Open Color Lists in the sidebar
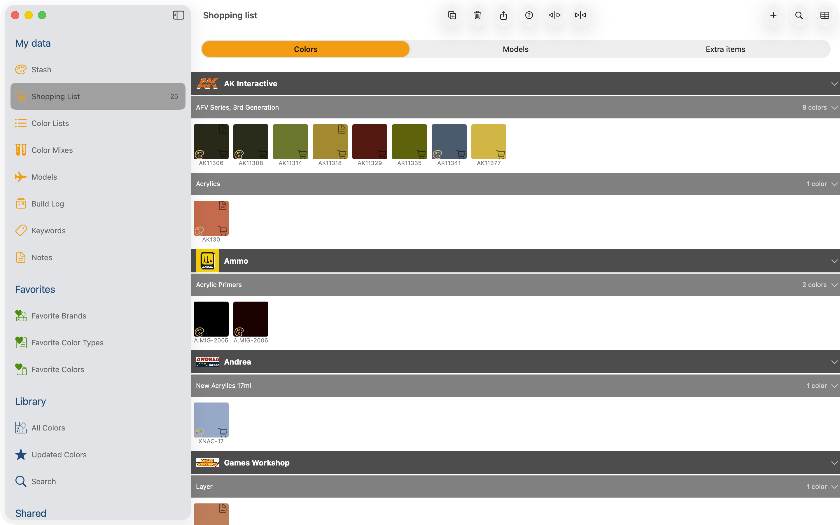840x525 pixels. click(98, 123)
